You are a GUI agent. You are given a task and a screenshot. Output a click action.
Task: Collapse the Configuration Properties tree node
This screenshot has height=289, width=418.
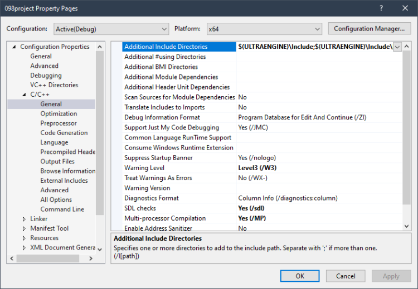pos(14,47)
